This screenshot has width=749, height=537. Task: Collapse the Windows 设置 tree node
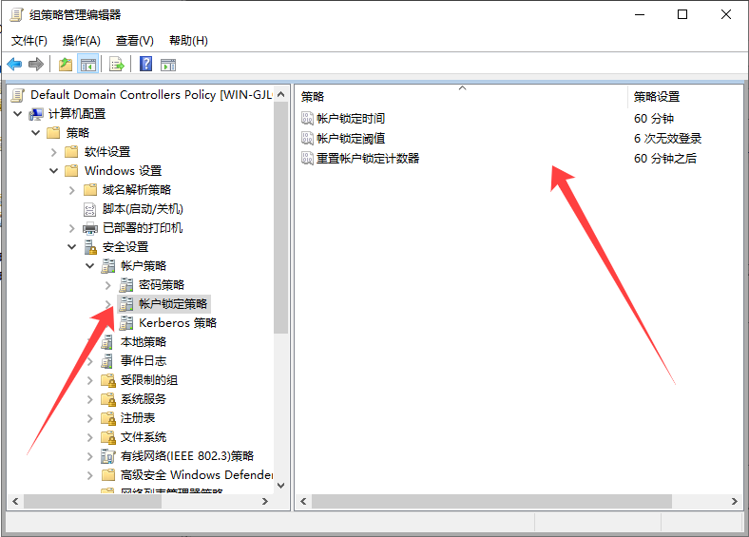[53, 171]
